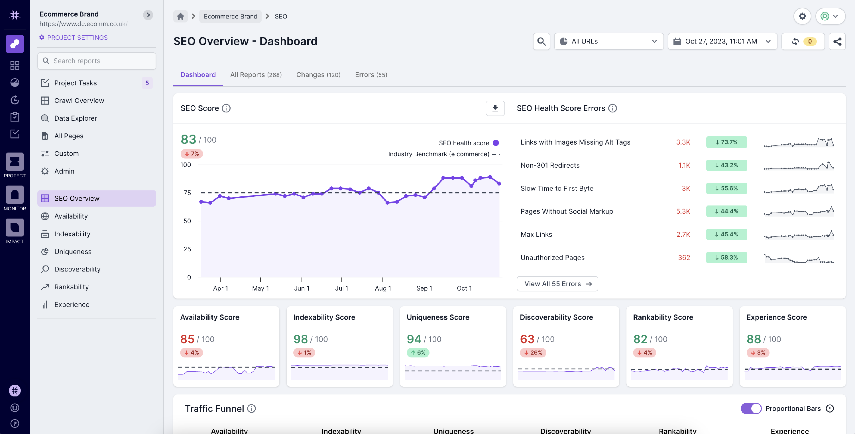The width and height of the screenshot is (855, 434).
Task: Expand the project switcher chevron beside Ecommerce Brand
Action: [x=148, y=15]
